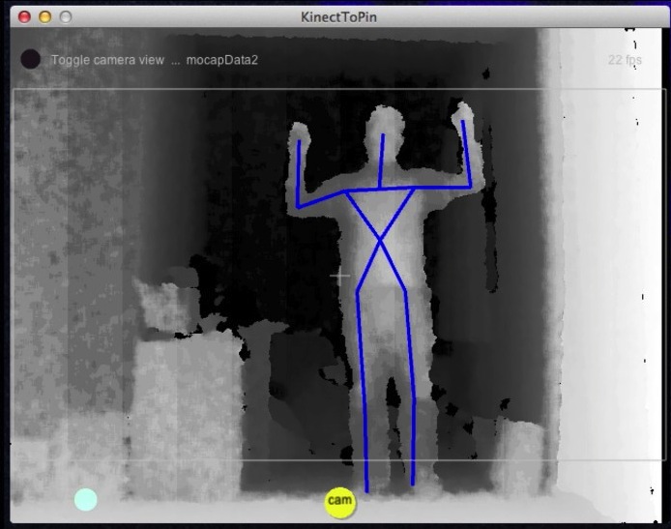The height and width of the screenshot is (529, 671).
Task: Select the skeleton hip joint on screen left
Action: (359, 289)
